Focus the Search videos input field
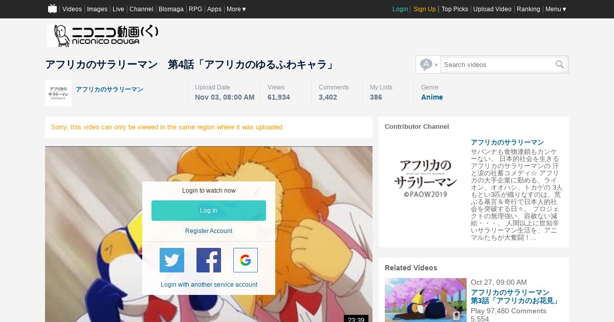This screenshot has height=322, width=614. [497, 64]
